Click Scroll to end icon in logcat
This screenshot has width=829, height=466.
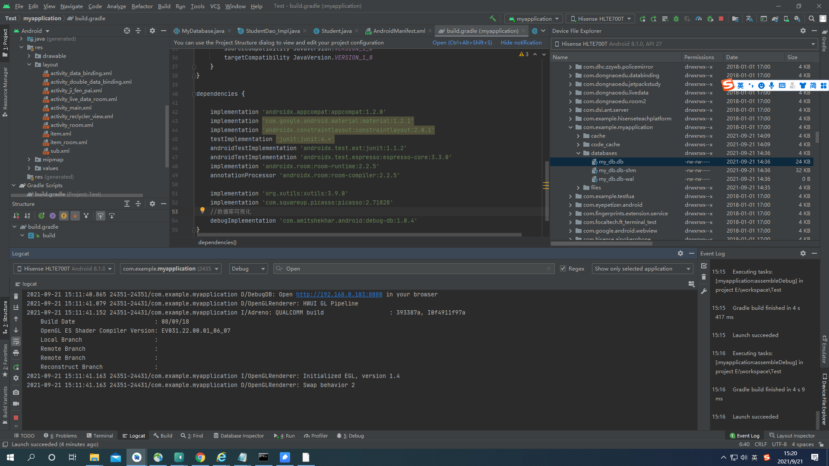pyautogui.click(x=16, y=308)
